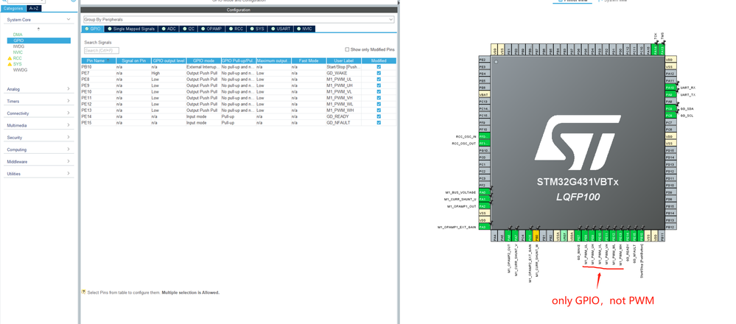Viewport: 736px width, 324px height.
Task: Select the highlighted GPIO tree item
Action: tap(39, 40)
